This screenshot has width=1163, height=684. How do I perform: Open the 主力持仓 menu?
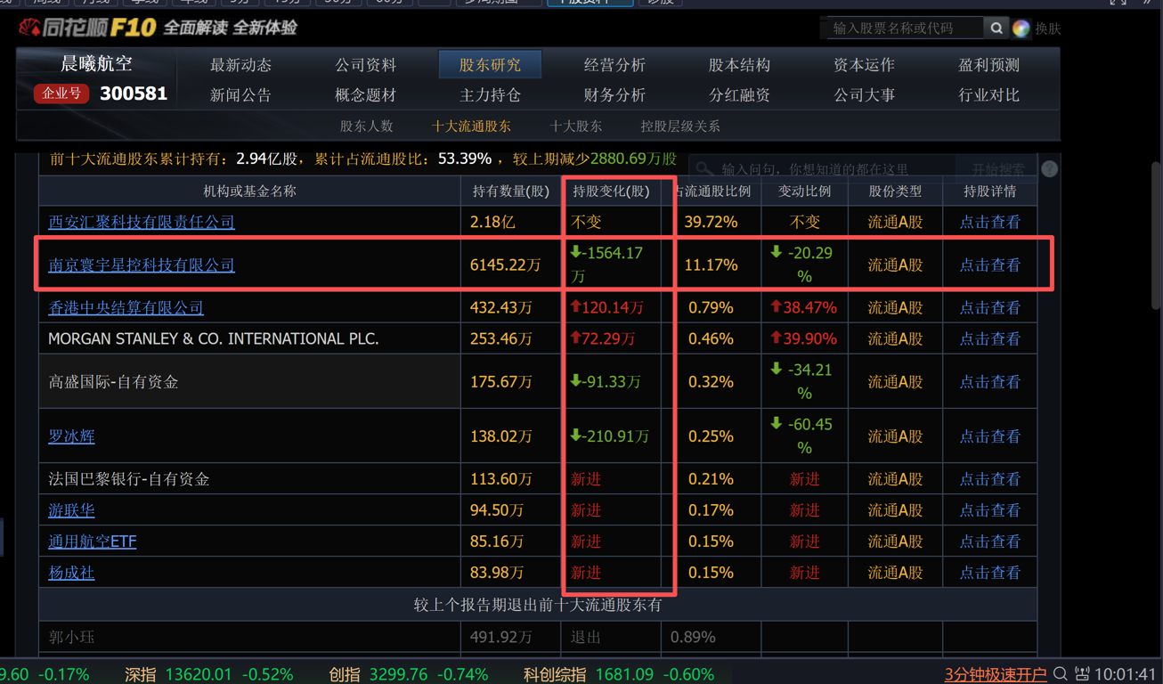click(x=490, y=94)
